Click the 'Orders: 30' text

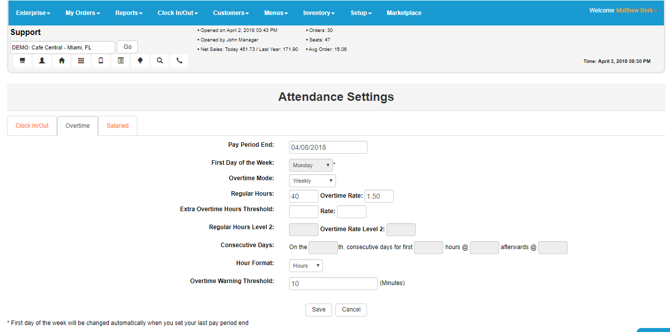click(321, 30)
